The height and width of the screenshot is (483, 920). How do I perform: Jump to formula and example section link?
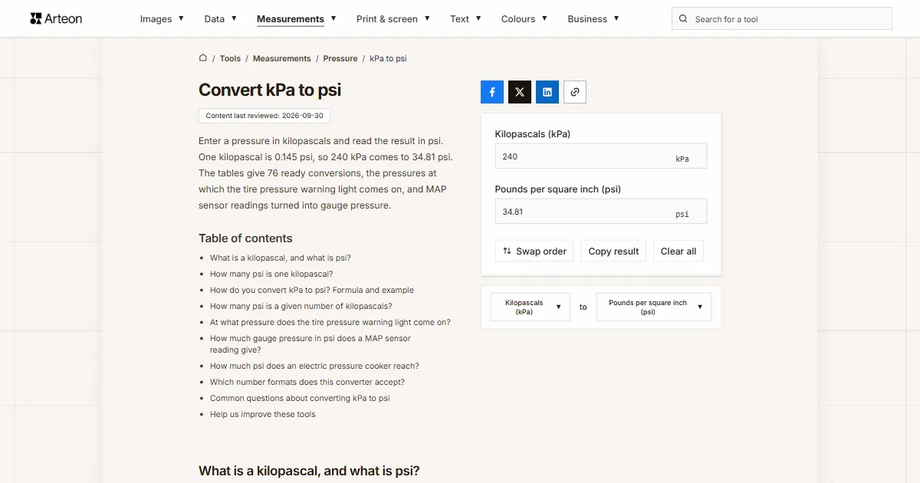(312, 290)
